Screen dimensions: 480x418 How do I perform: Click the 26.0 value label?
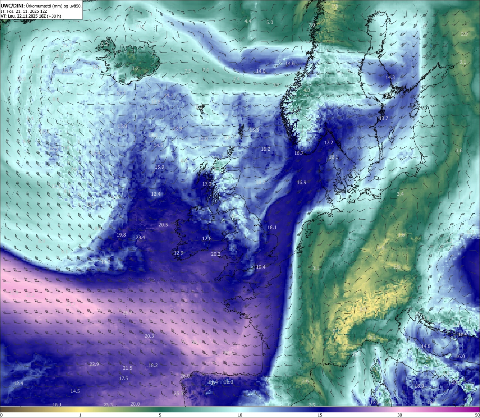click(x=185, y=376)
